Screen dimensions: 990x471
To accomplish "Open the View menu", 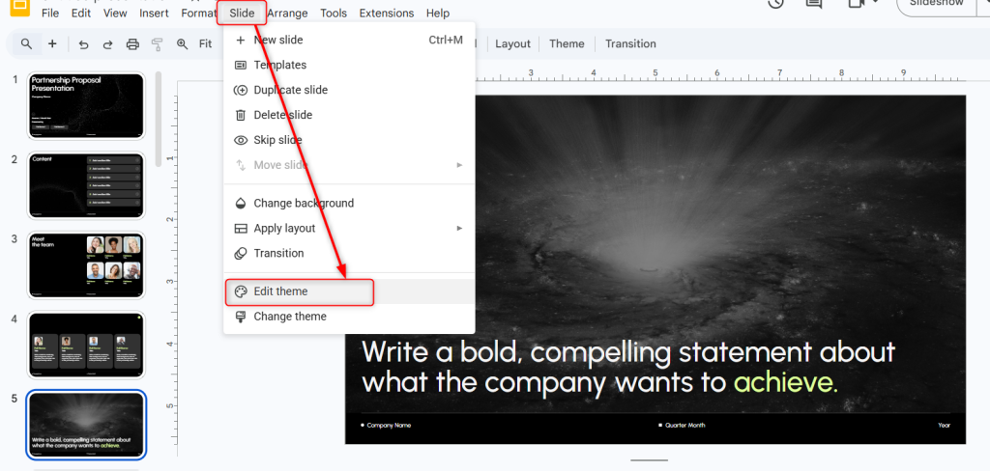I will [115, 13].
